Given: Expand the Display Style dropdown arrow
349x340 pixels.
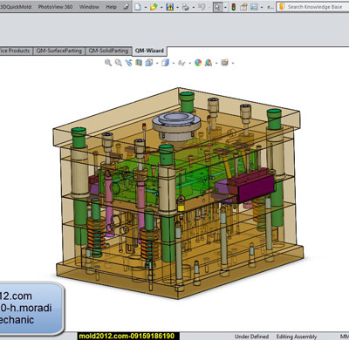Looking at the screenshot, I should (174, 63).
